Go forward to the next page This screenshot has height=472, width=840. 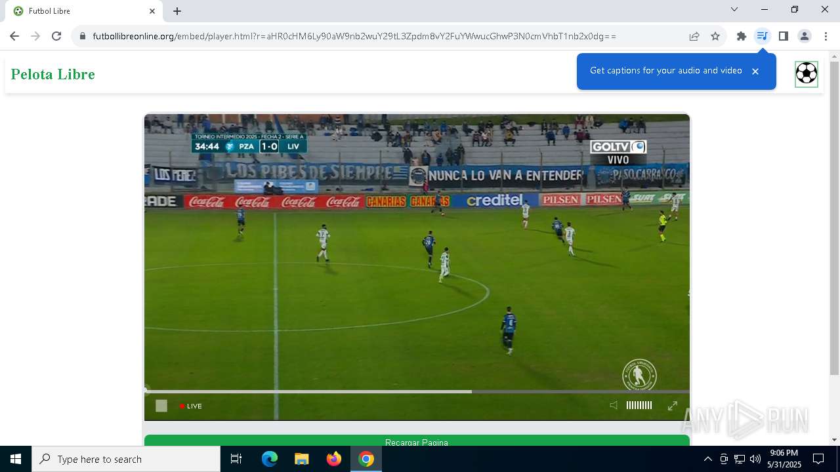pos(35,36)
